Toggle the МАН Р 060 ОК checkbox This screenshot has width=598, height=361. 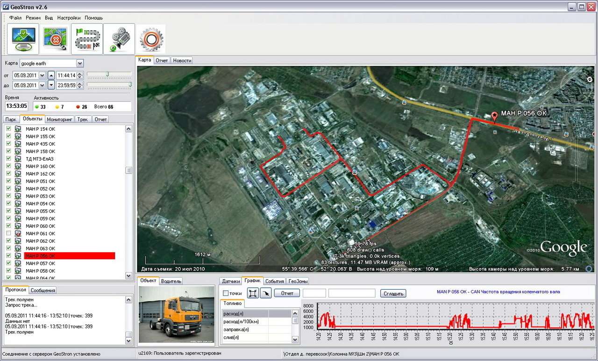(x=8, y=226)
